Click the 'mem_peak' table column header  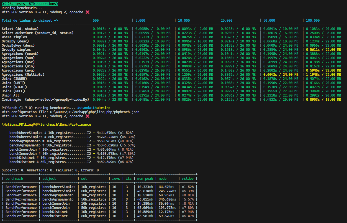(x=145, y=179)
